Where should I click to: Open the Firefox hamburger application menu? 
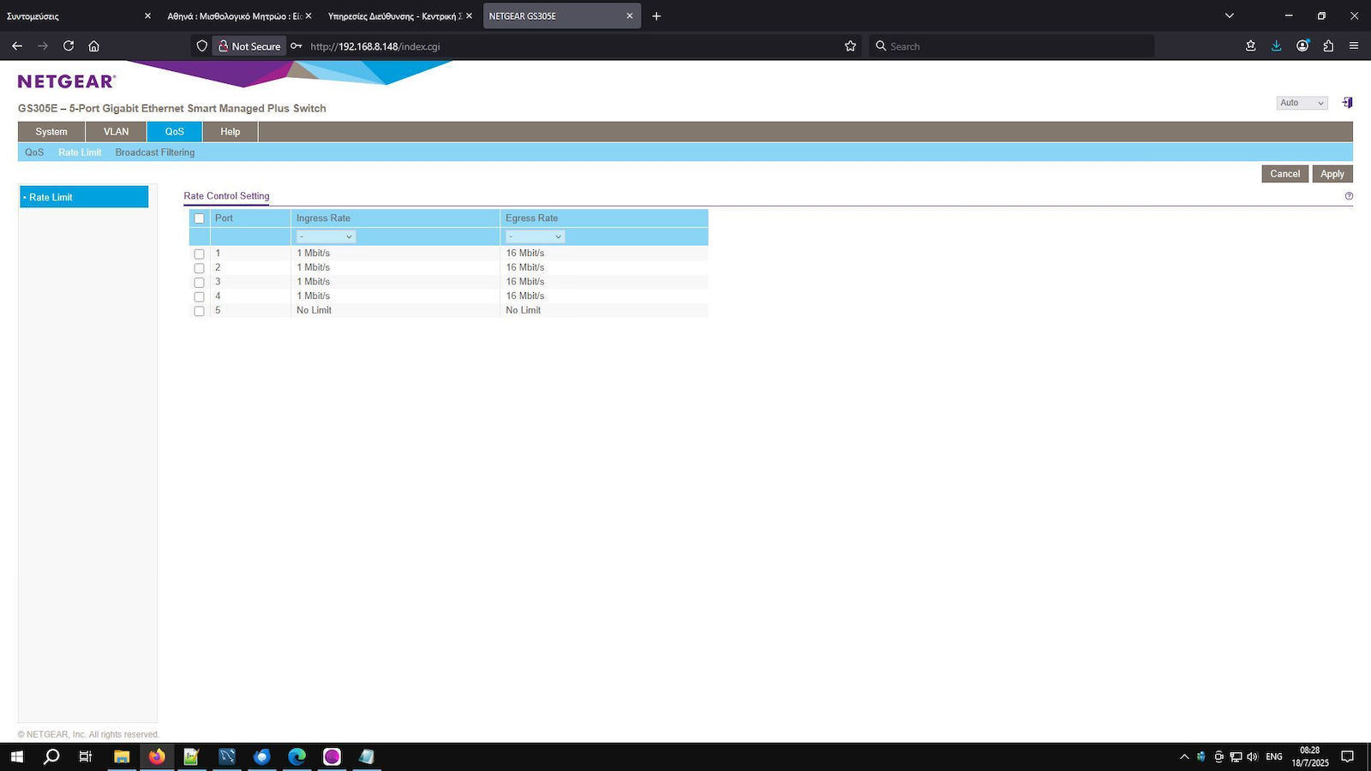(x=1354, y=46)
